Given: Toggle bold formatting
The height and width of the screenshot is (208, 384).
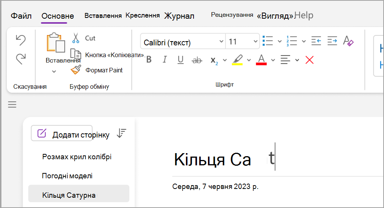Looking at the screenshot, I should click(149, 59).
